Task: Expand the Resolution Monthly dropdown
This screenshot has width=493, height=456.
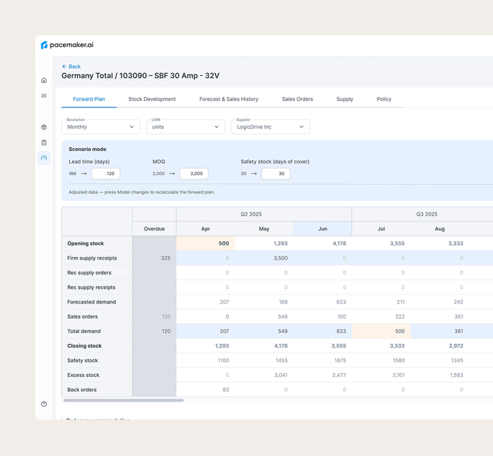Action: tap(100, 127)
